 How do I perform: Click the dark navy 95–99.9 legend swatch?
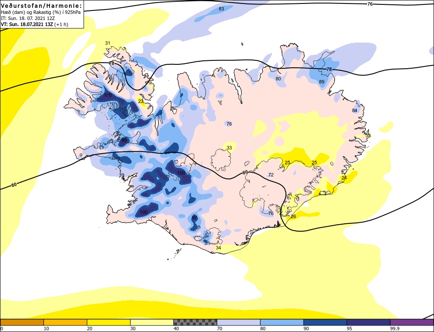click(368, 322)
